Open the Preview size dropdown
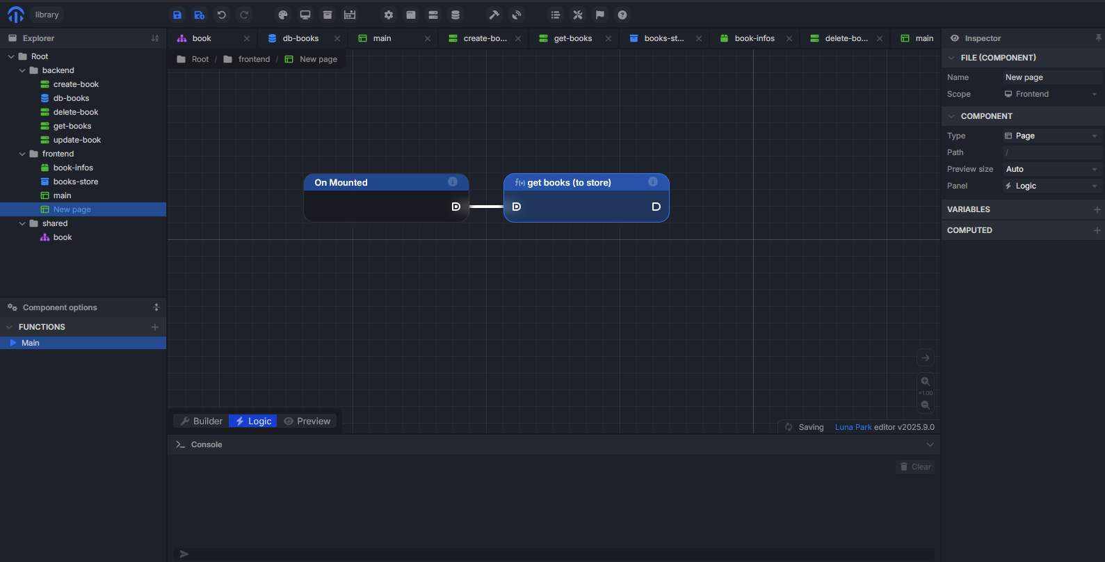Screen dimensions: 1105x562 click(1051, 169)
